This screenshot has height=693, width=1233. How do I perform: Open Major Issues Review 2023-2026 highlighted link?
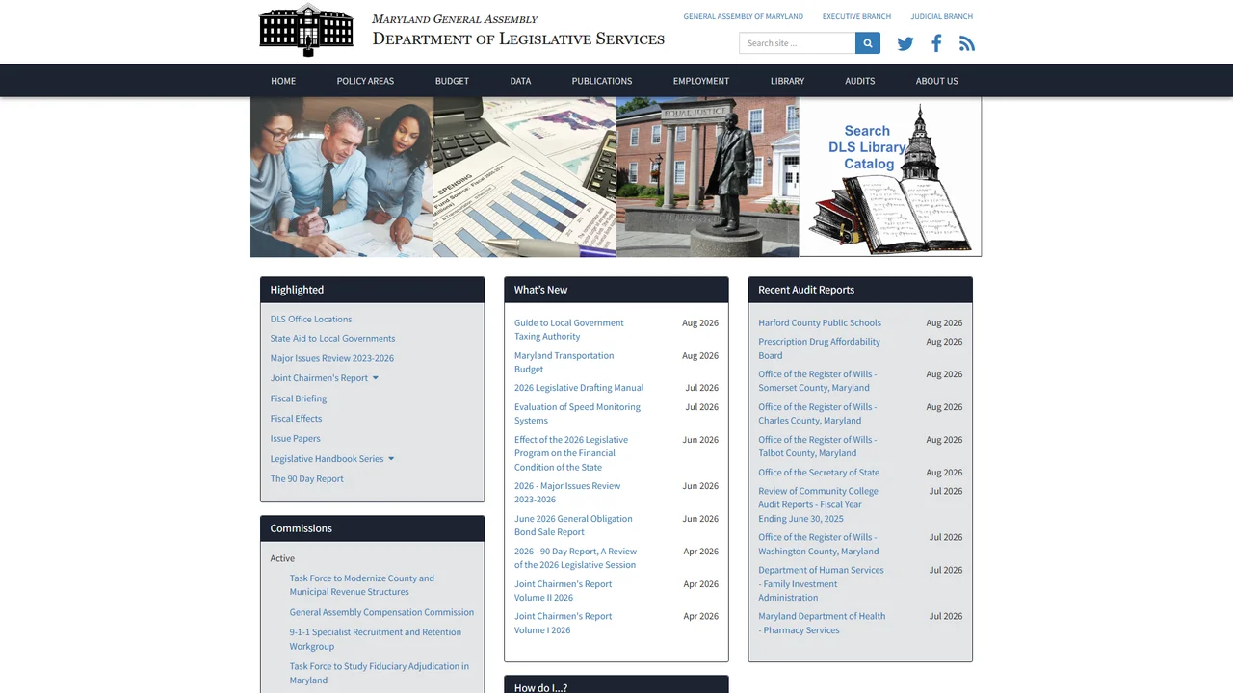(332, 359)
